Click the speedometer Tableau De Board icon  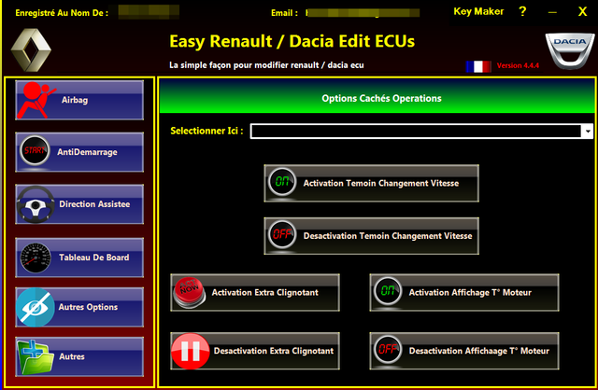36,257
